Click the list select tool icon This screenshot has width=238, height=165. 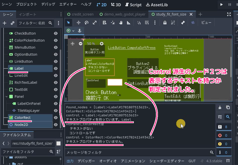(x=105, y=23)
